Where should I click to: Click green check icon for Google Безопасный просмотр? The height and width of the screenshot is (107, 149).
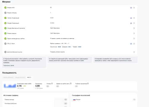[x=5, y=28]
